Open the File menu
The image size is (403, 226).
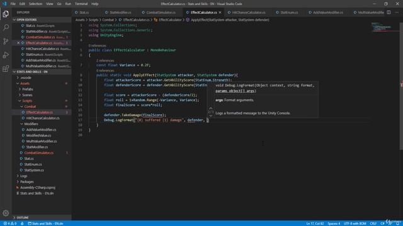coord(13,4)
